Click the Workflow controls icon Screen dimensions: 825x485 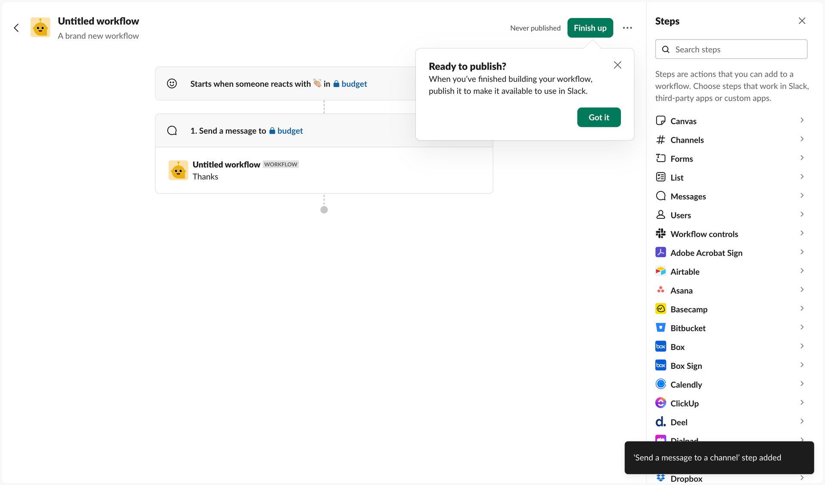point(660,233)
